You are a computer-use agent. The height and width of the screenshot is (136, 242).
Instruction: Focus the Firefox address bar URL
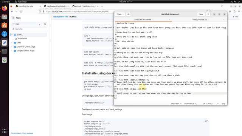(x=77, y=12)
